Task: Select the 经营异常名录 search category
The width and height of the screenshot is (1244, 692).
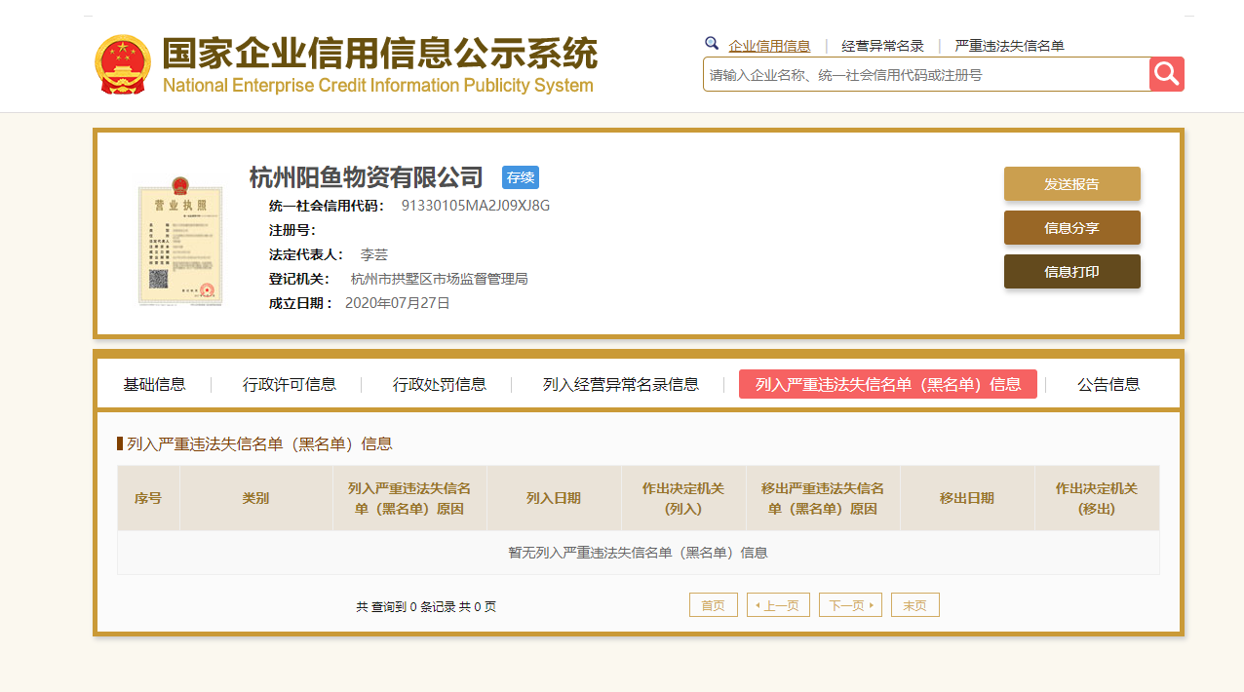Action: [x=882, y=46]
